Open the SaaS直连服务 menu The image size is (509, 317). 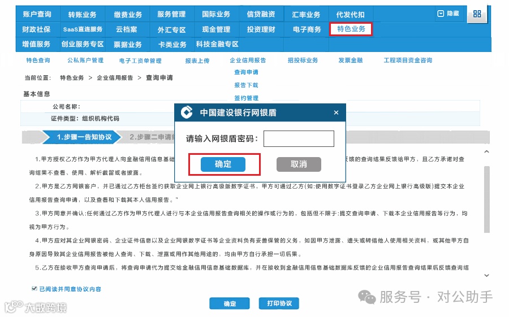click(83, 29)
